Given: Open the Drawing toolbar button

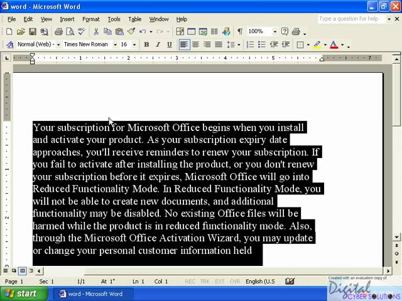Looking at the screenshot, I should 226,31.
